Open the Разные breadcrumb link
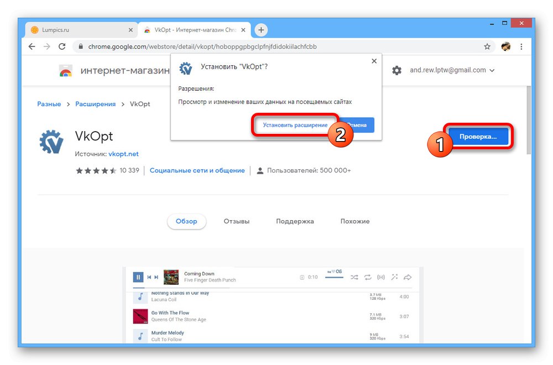 49,104
